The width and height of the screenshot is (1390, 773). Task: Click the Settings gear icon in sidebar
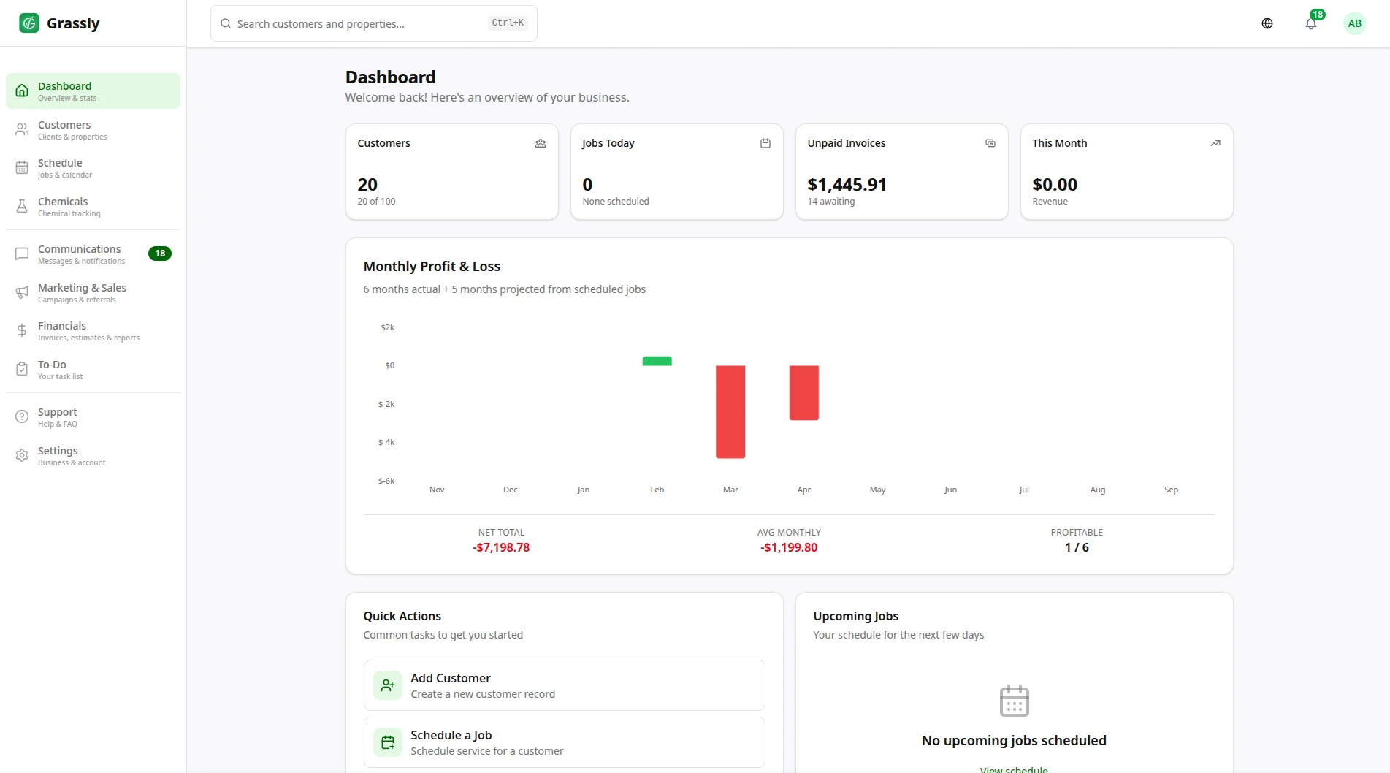[22, 456]
